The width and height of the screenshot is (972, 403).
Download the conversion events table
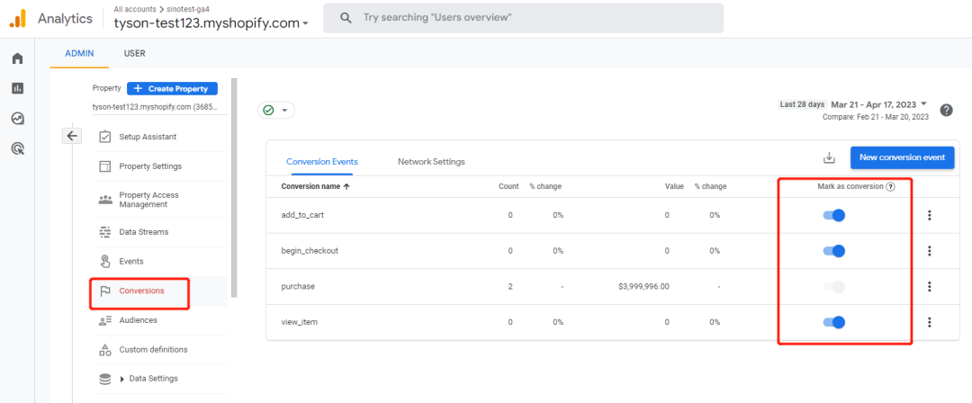829,158
